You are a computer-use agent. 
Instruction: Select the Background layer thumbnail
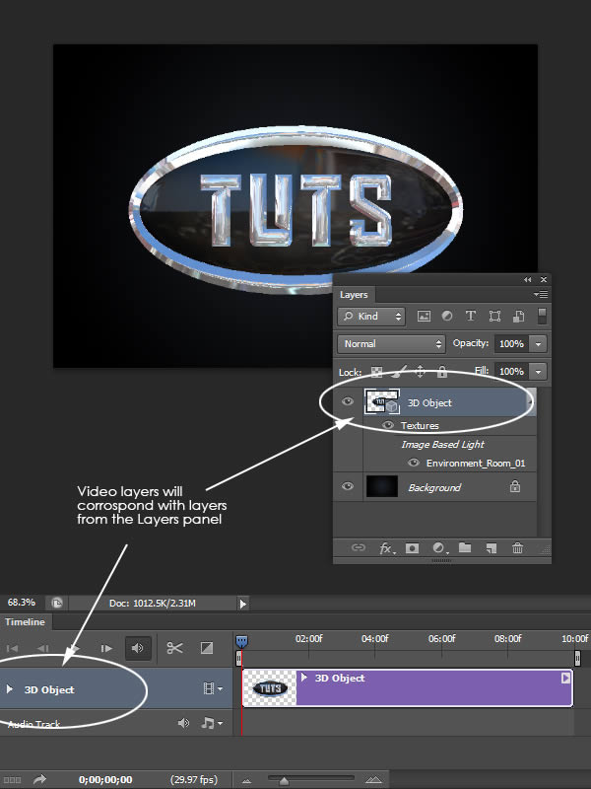tap(382, 486)
